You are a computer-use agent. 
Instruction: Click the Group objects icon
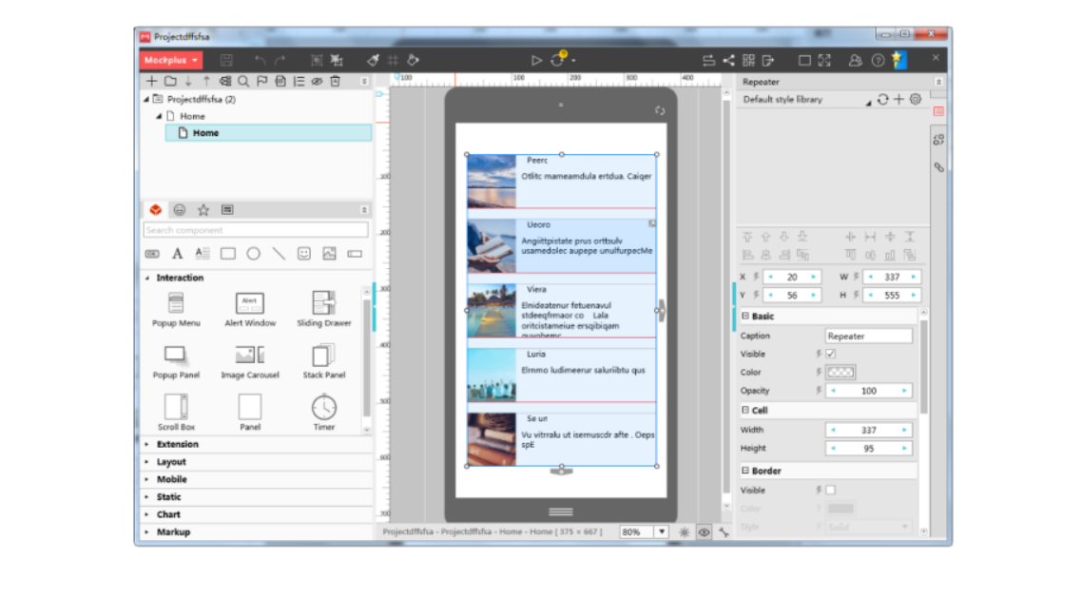[x=317, y=60]
